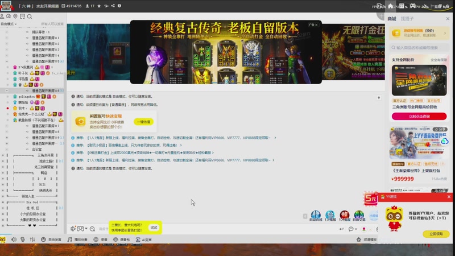The width and height of the screenshot is (455, 256).
Task: Click the product search input in 商城 panel
Action: tap(419, 47)
